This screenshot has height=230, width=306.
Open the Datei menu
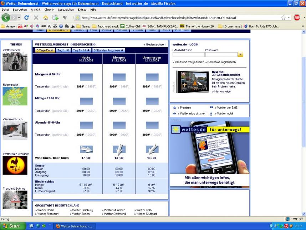click(5, 10)
